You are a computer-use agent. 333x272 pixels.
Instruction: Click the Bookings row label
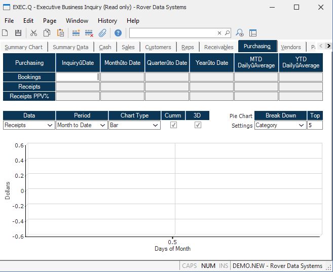point(29,77)
